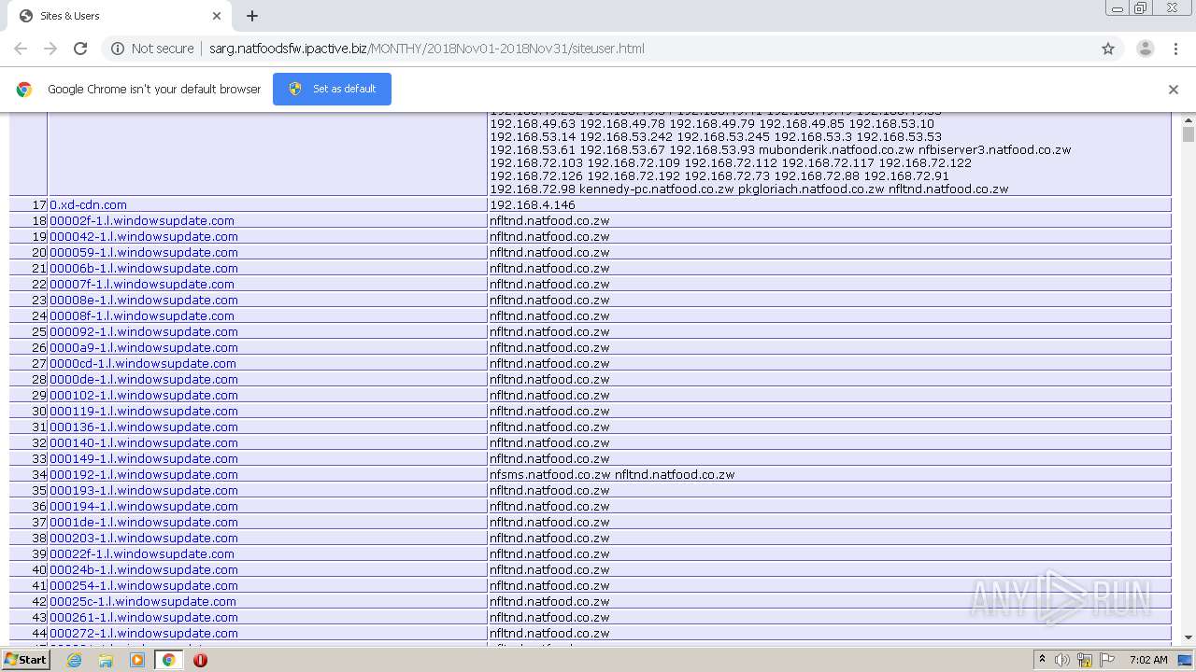Click the vertical scrollbar thumb
Viewport: 1196px width, 672px height.
tap(1189, 134)
